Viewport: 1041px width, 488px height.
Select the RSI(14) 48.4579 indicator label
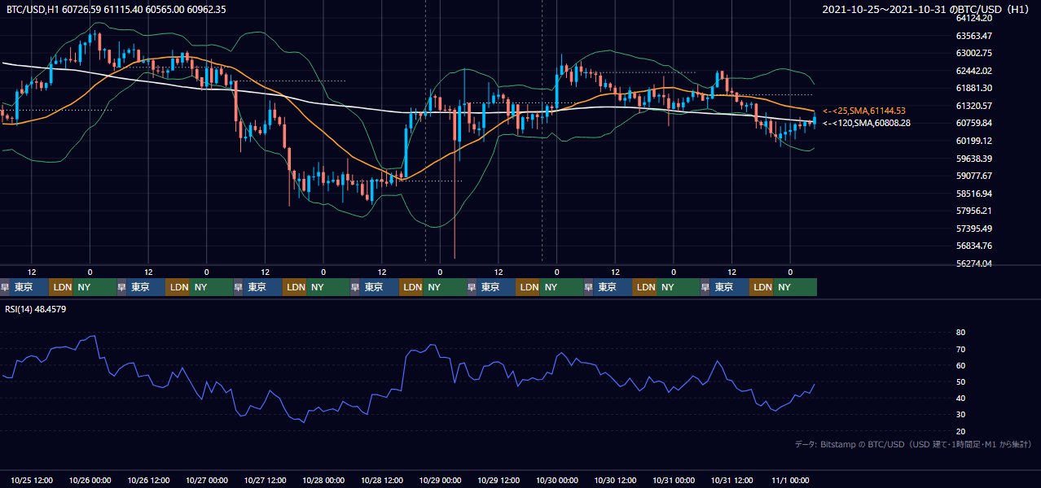click(x=36, y=309)
